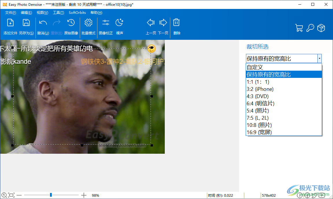Click the crop selection bottom-right corner handle
Image resolution: width=333 pixels, height=199 pixels.
(152, 145)
